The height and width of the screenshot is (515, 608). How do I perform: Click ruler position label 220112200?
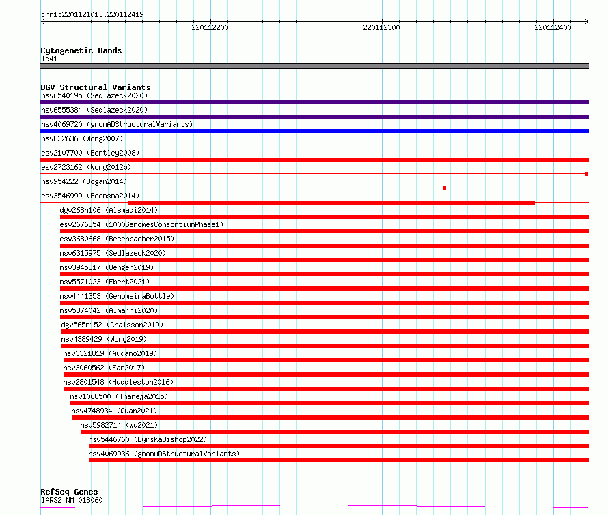pos(210,27)
